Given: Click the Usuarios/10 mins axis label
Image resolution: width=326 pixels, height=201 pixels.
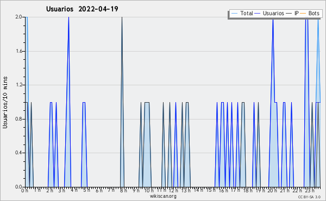Looking at the screenshot, I should click(5, 102).
